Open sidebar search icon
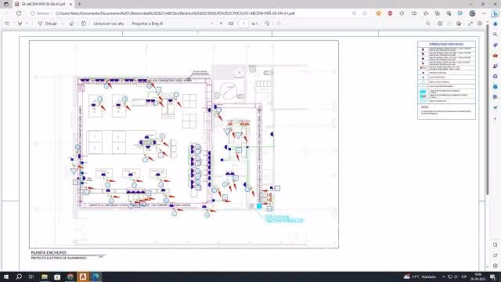This screenshot has height=282, width=501. (x=496, y=34)
